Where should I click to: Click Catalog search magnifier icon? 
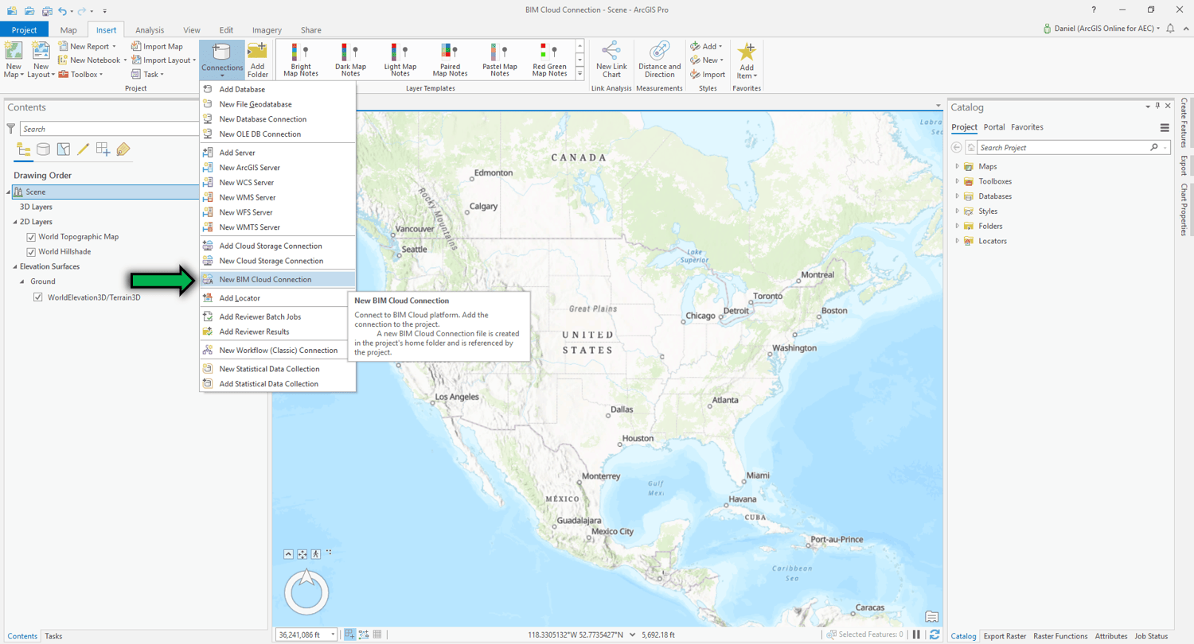[1154, 148]
